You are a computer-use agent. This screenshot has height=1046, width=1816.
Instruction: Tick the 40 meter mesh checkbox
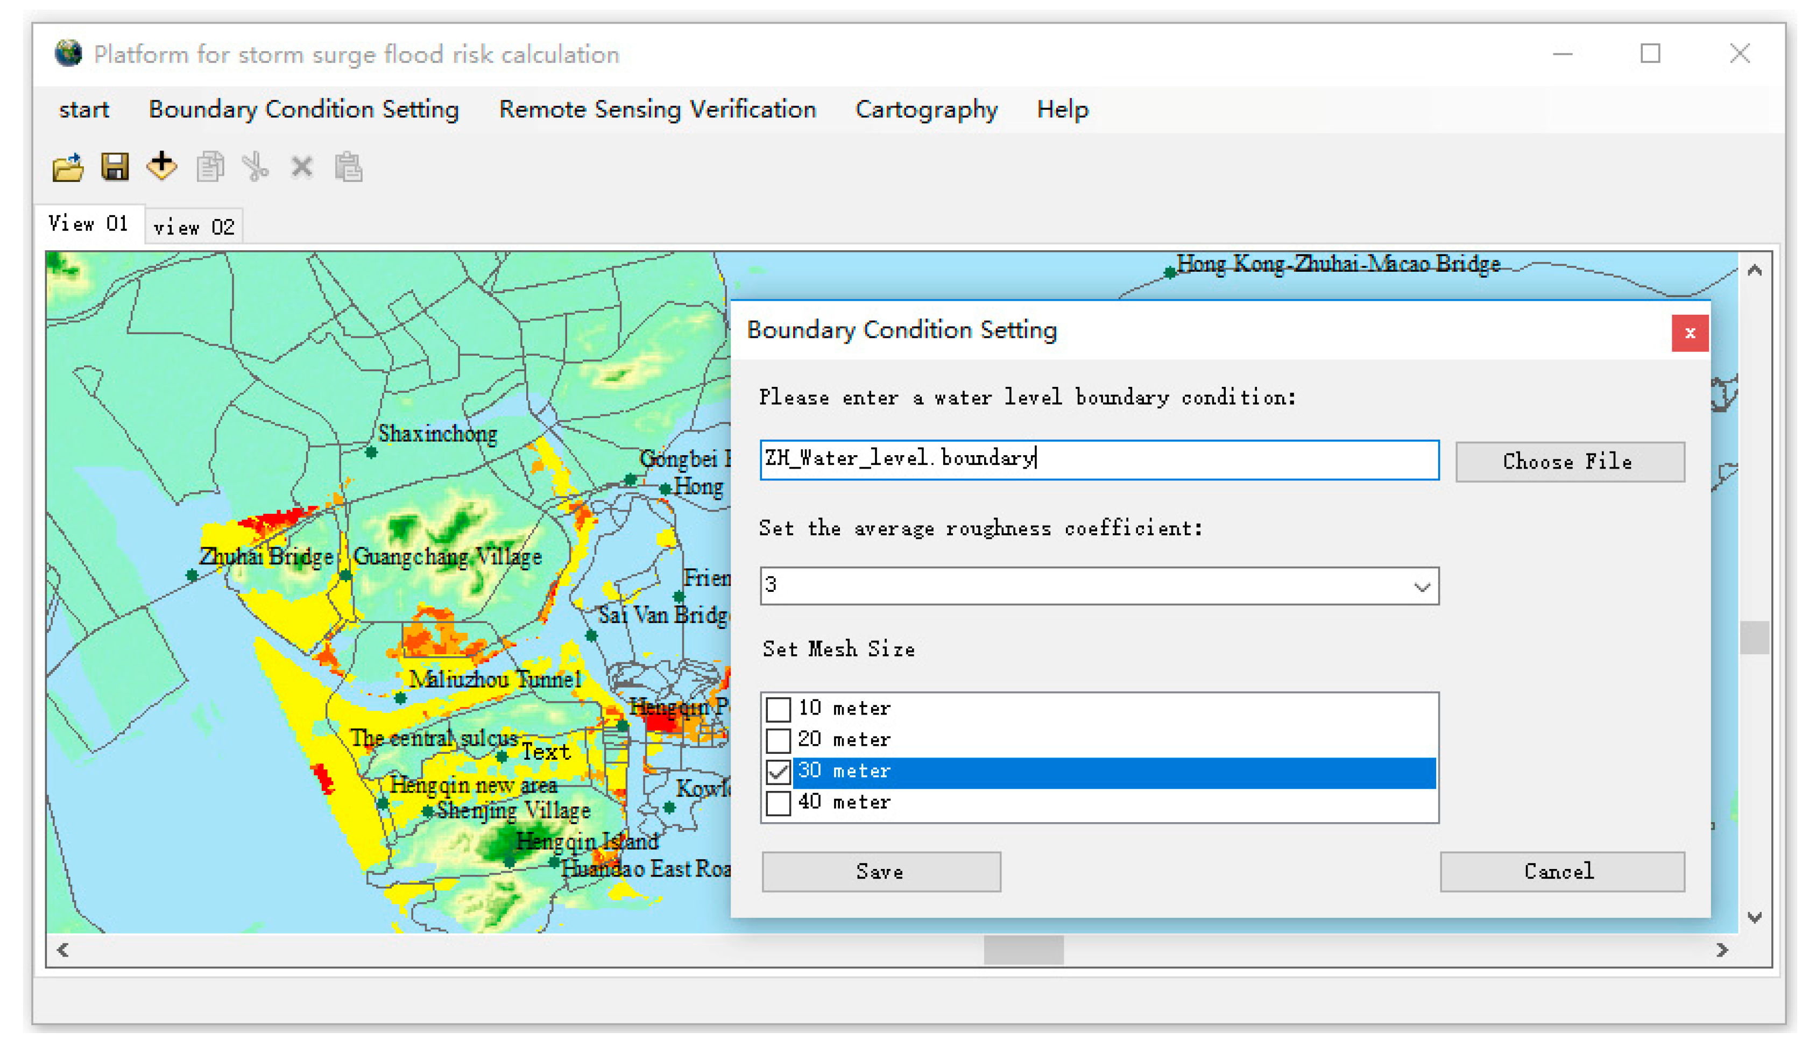tap(778, 803)
